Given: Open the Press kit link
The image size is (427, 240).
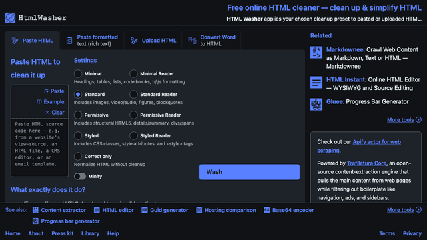Looking at the screenshot, I should [62, 233].
